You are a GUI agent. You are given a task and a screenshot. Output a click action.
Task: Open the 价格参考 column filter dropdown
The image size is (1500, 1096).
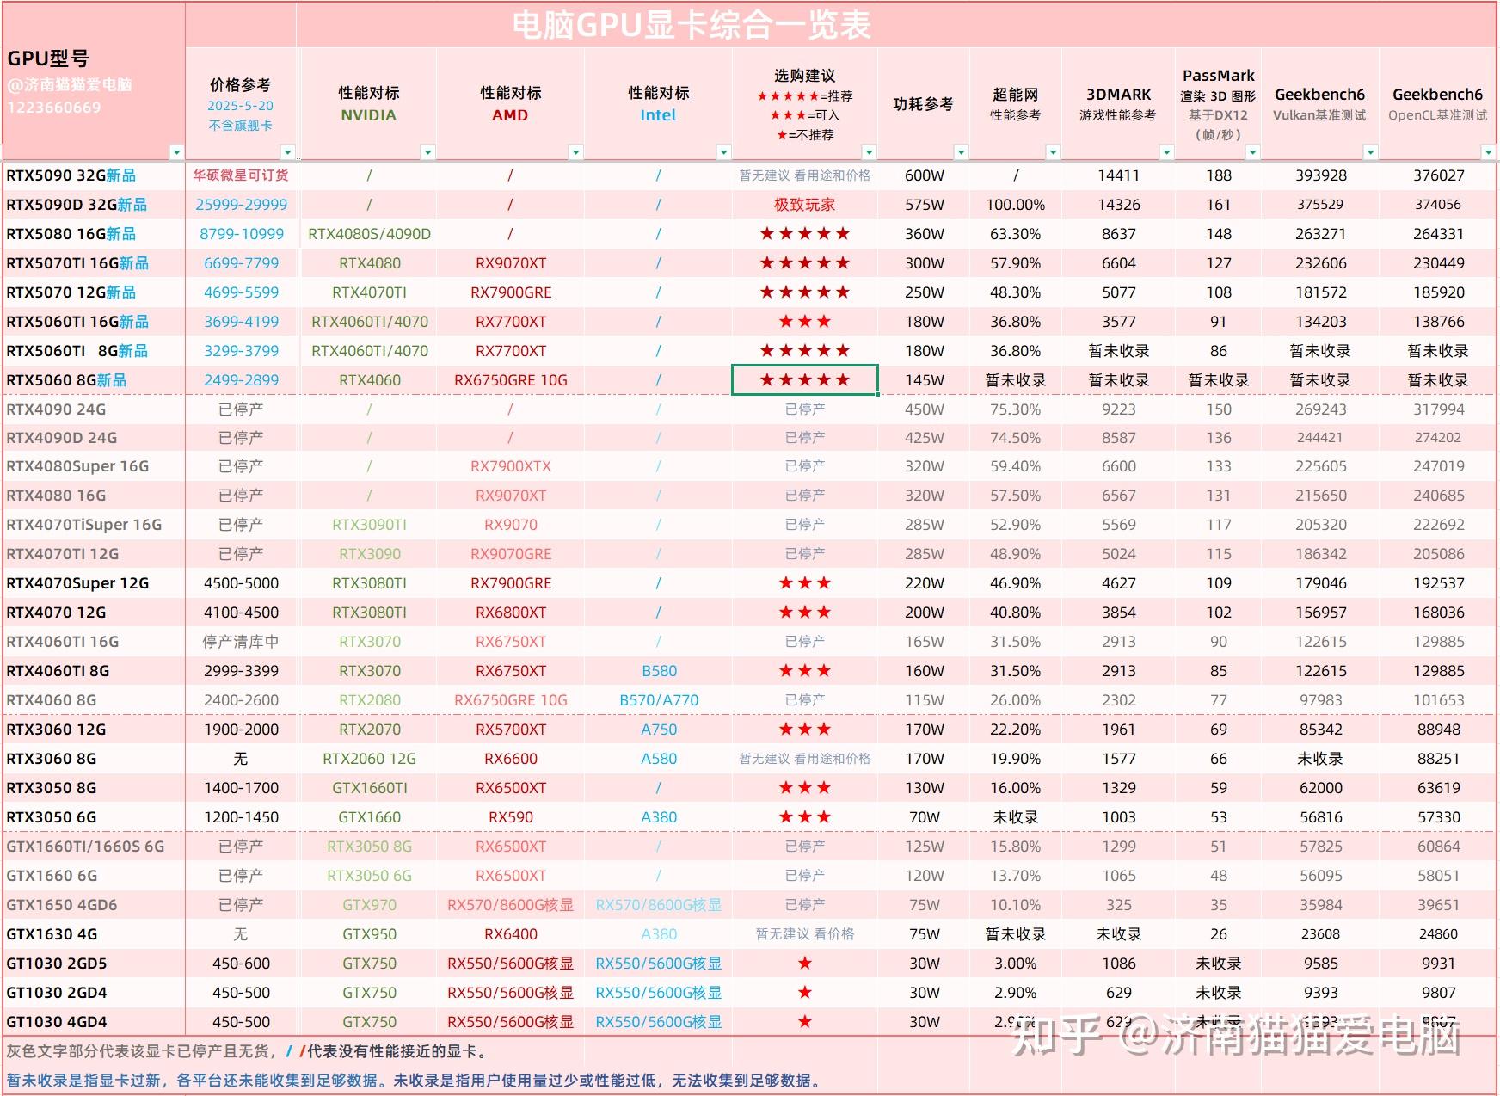tap(288, 152)
